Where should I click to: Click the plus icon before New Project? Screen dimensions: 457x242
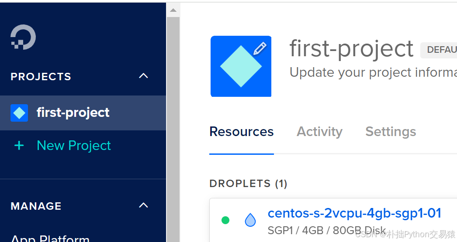[19, 146]
